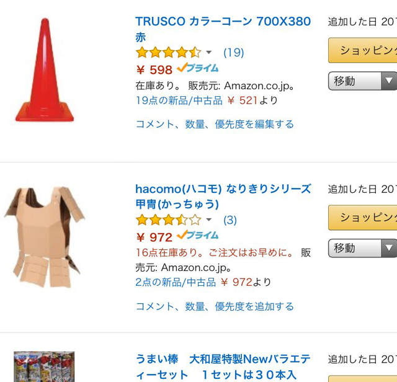View the (19) reviews link
397x382 pixels.
pos(233,53)
